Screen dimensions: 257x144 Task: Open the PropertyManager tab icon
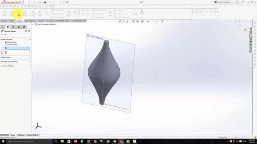point(8,27)
